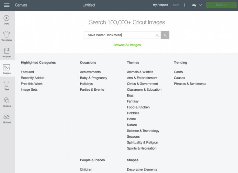Open the Nature theme
Screen dimensions: 238x173
tap(132, 125)
